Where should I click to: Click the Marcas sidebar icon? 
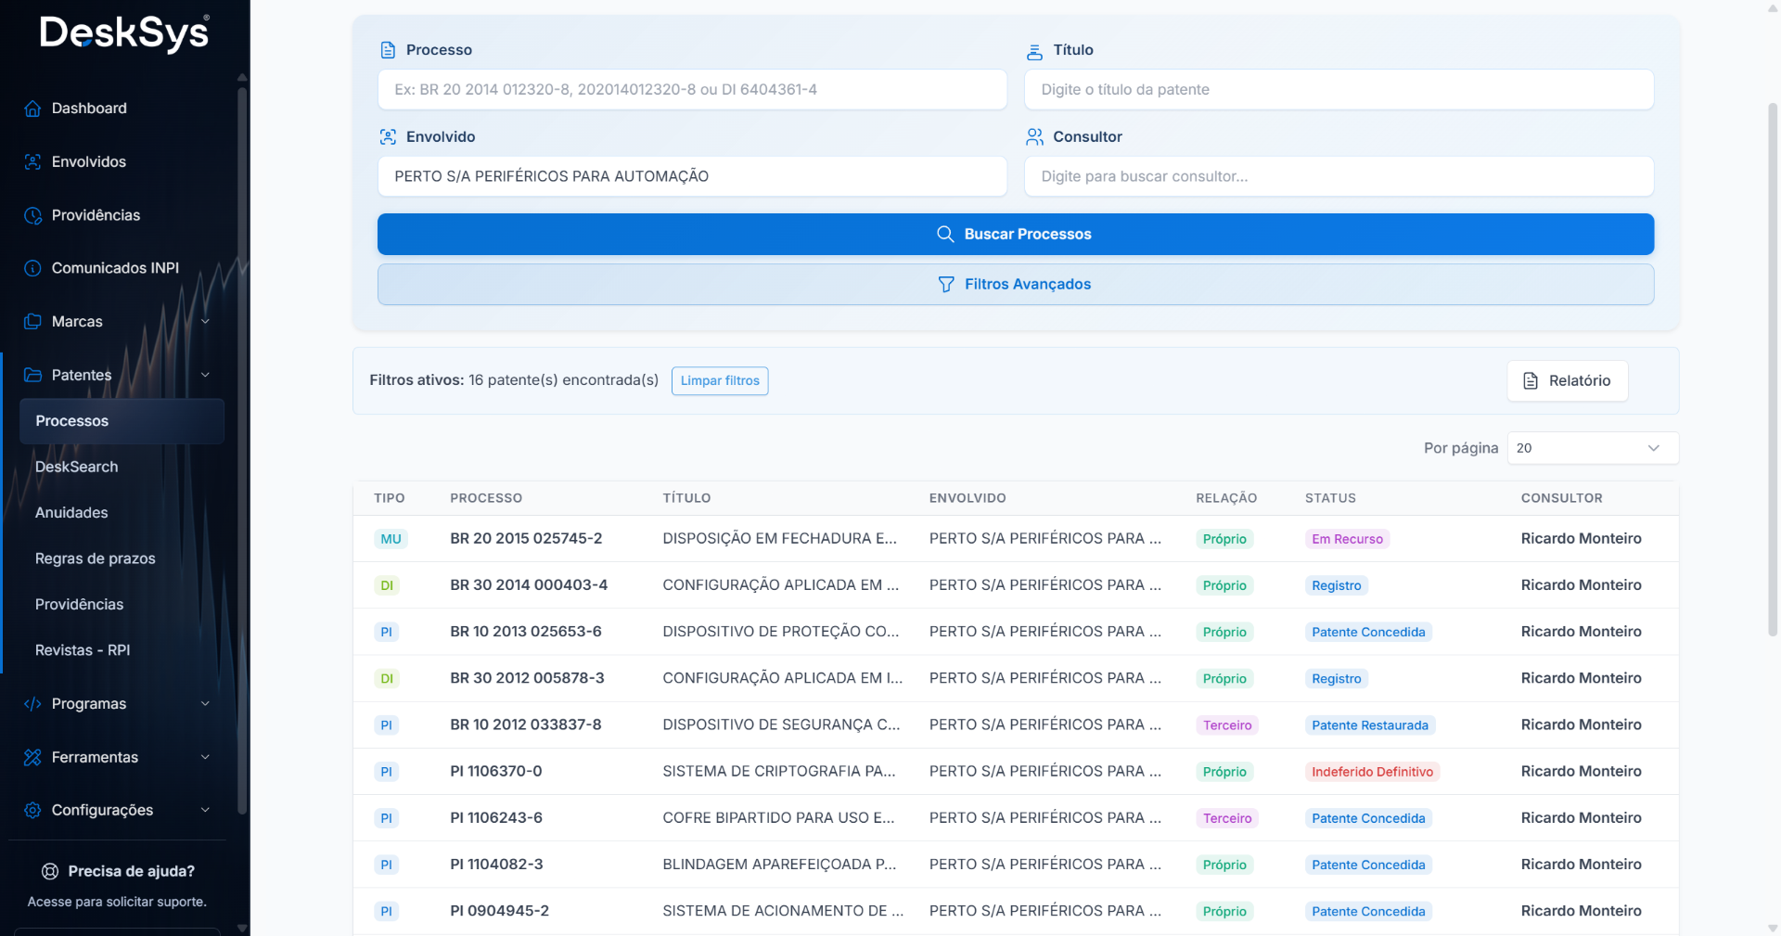point(32,322)
